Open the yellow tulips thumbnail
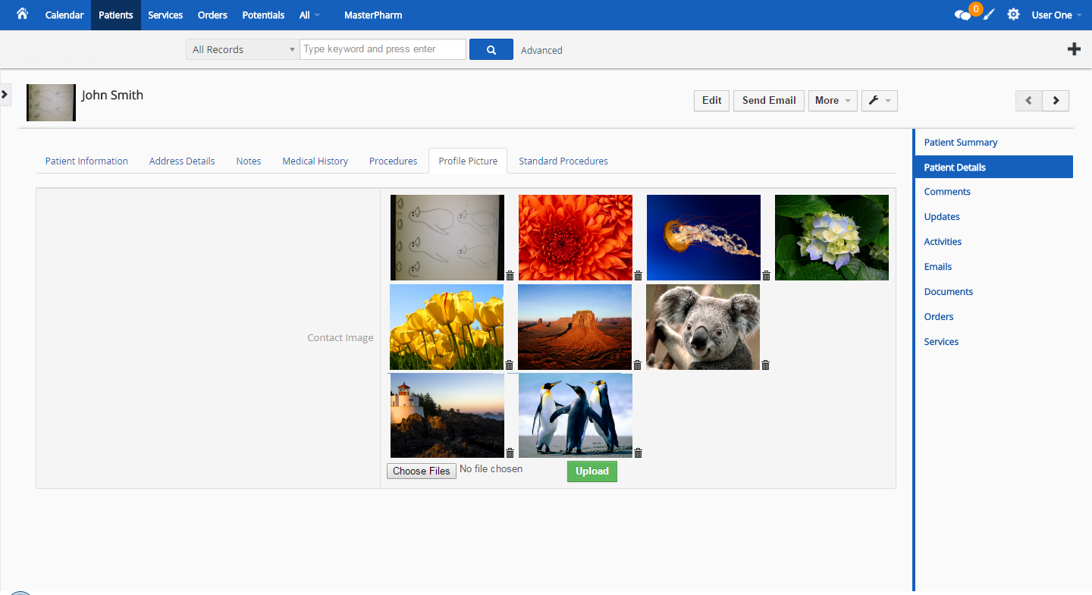 447,327
